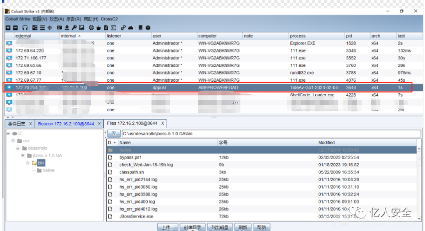Switch to Session Table list icon
Screen dimensions: 425x231
click(42, 27)
